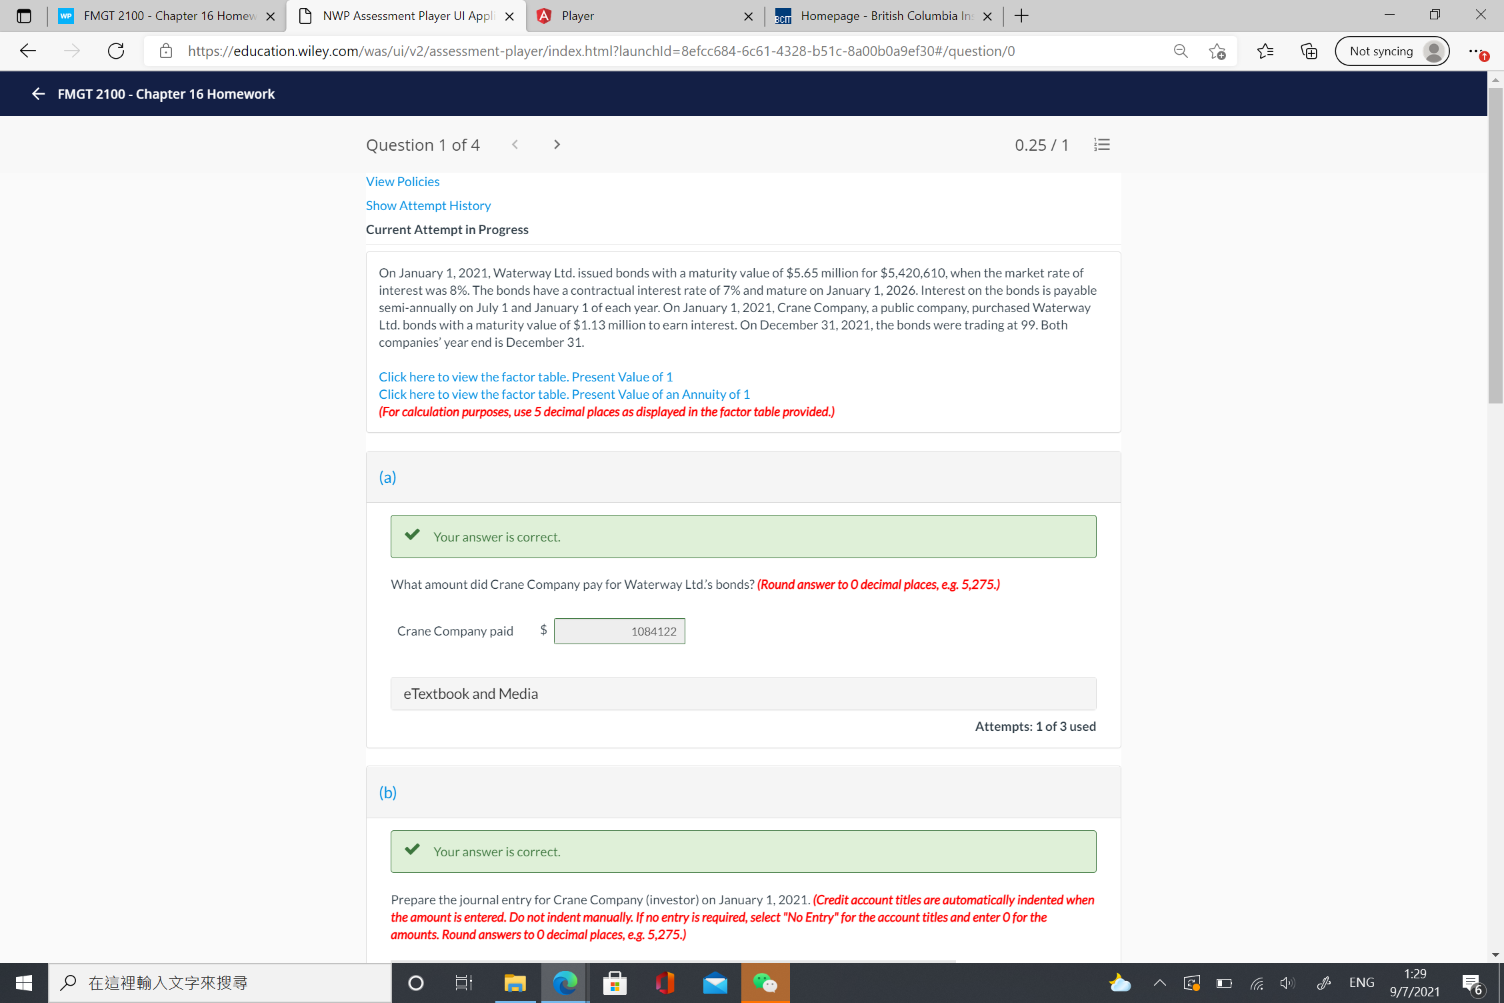Select the 1084122 answer input field
Screen dimensions: 1504x1003
[x=619, y=631]
